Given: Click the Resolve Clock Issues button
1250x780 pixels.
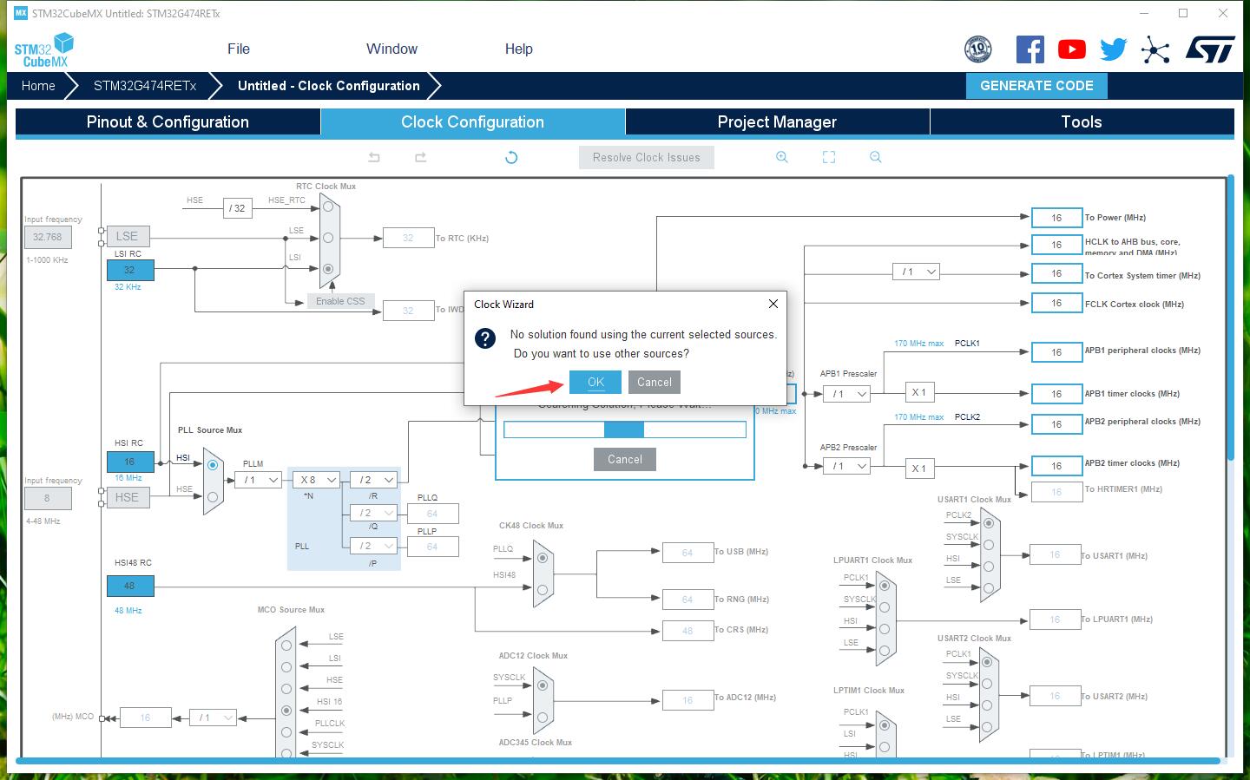Looking at the screenshot, I should pos(647,157).
